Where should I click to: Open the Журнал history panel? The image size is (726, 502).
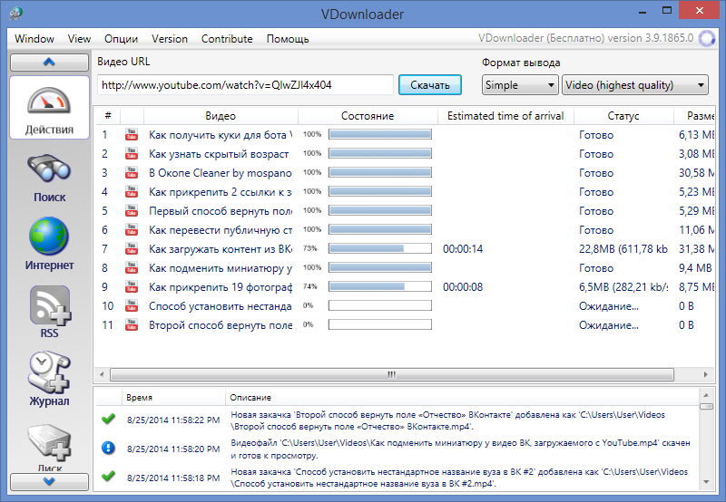[x=49, y=379]
